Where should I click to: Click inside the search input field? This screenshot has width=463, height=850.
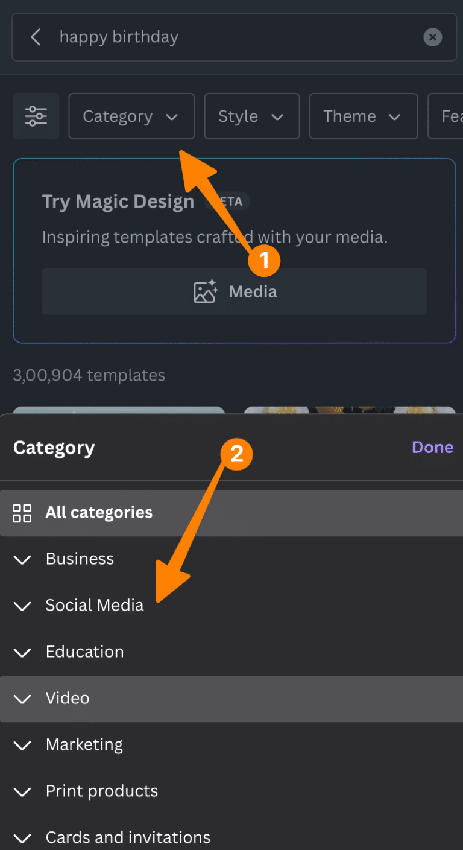point(181,37)
